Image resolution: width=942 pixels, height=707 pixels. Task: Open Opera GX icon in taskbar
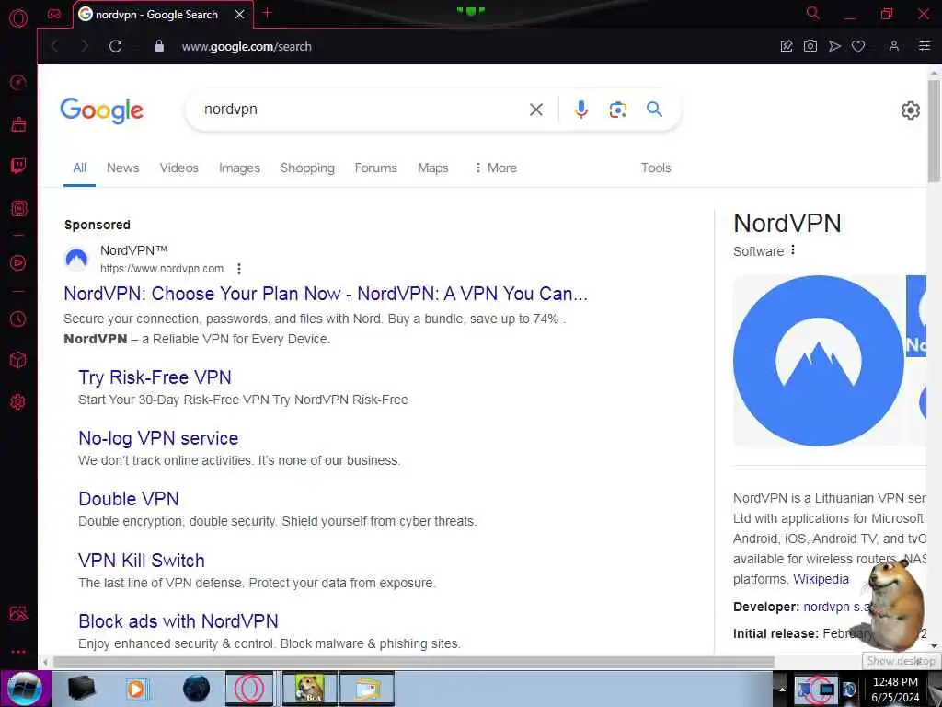tap(249, 689)
